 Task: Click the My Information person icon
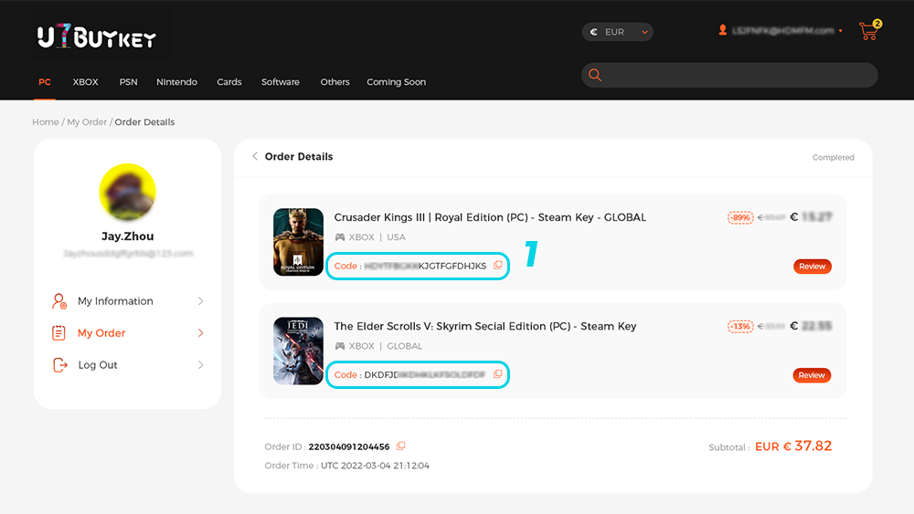58,301
